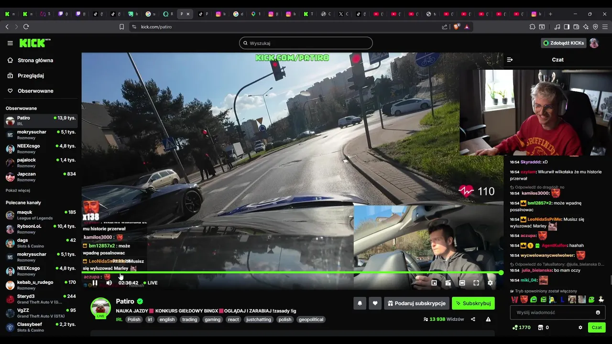Click Patiro's live avatar
Viewport: 612px width, 344px height.
(101, 308)
